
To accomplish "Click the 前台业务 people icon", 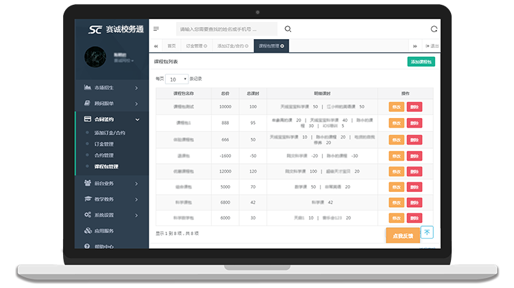I will point(88,183).
